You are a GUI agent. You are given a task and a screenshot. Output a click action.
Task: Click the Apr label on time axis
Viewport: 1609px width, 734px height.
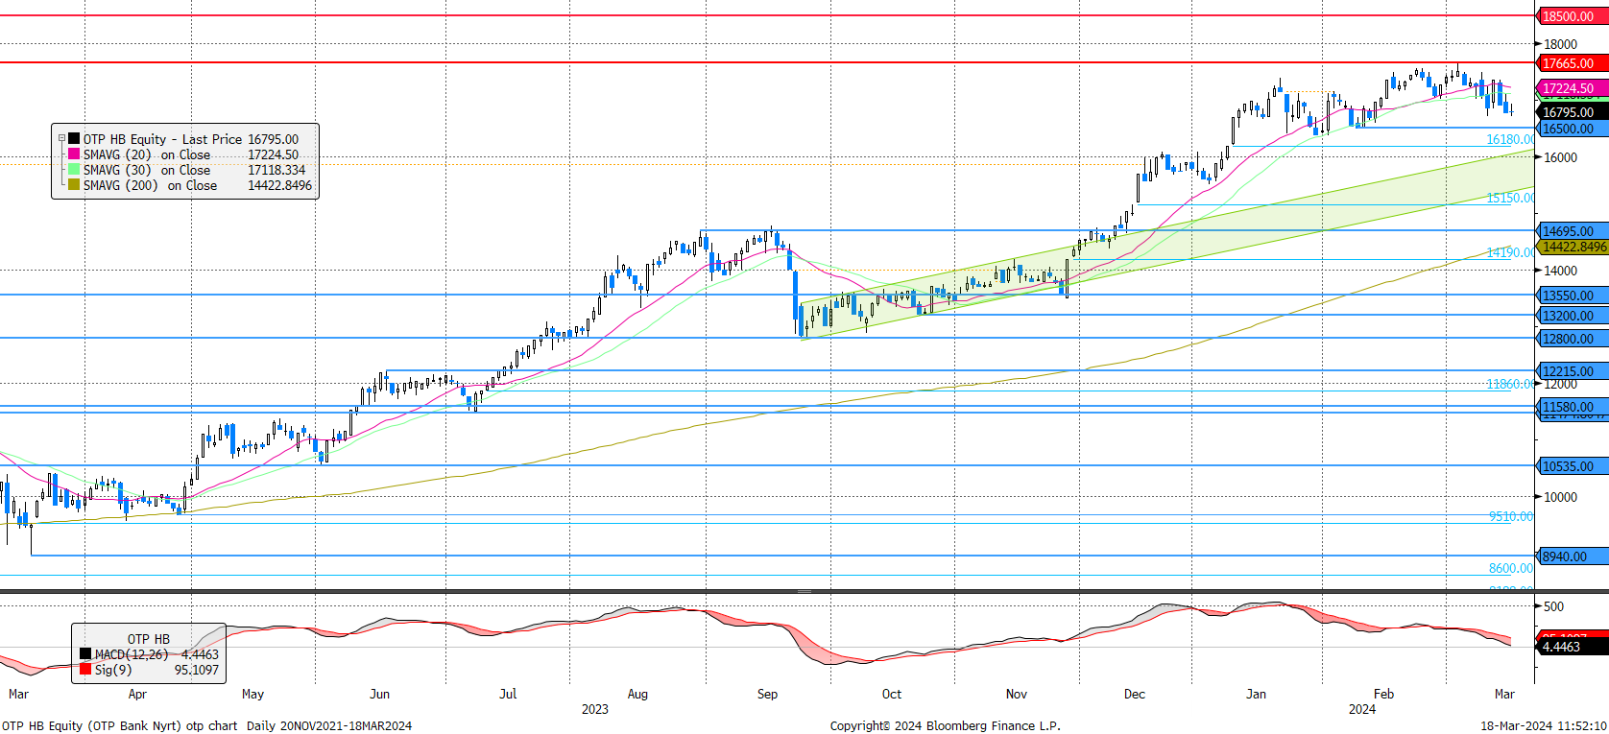pos(137,694)
